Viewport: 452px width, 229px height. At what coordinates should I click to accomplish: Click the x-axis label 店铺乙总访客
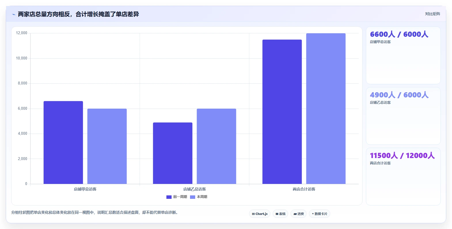point(195,189)
